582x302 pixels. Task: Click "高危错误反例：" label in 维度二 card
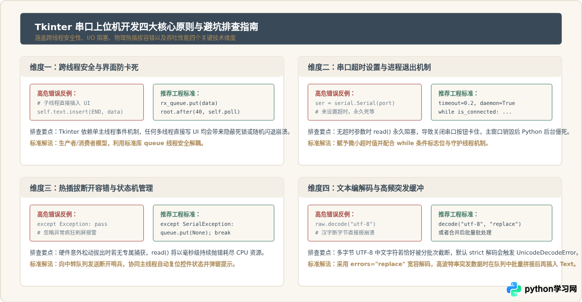click(x=335, y=94)
